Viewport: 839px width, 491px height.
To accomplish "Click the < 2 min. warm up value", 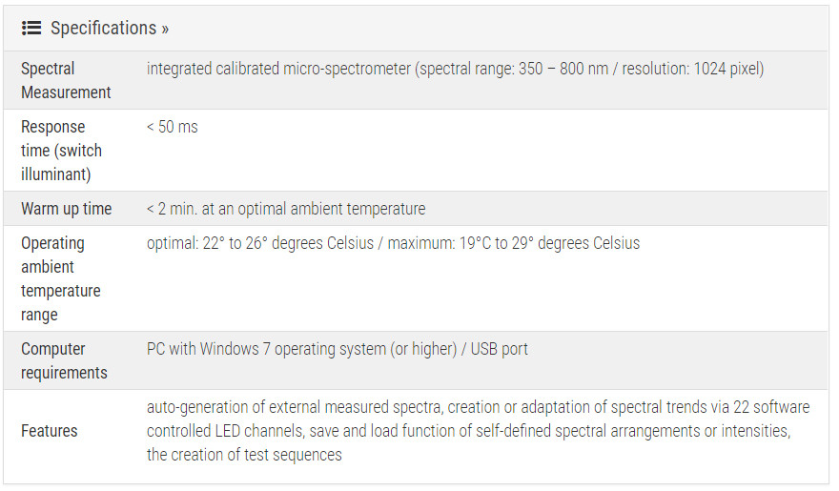I will (286, 209).
